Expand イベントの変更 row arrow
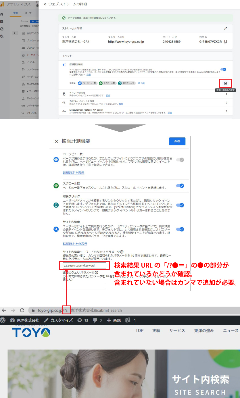The width and height of the screenshot is (240, 398). tap(226, 94)
